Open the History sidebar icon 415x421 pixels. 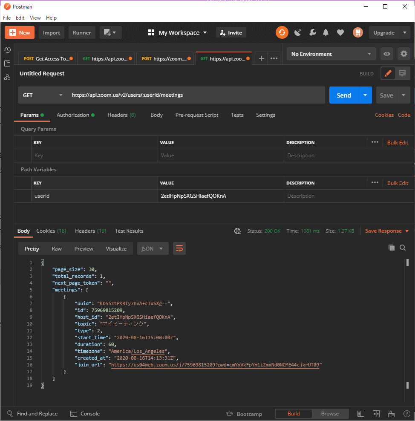pos(7,50)
